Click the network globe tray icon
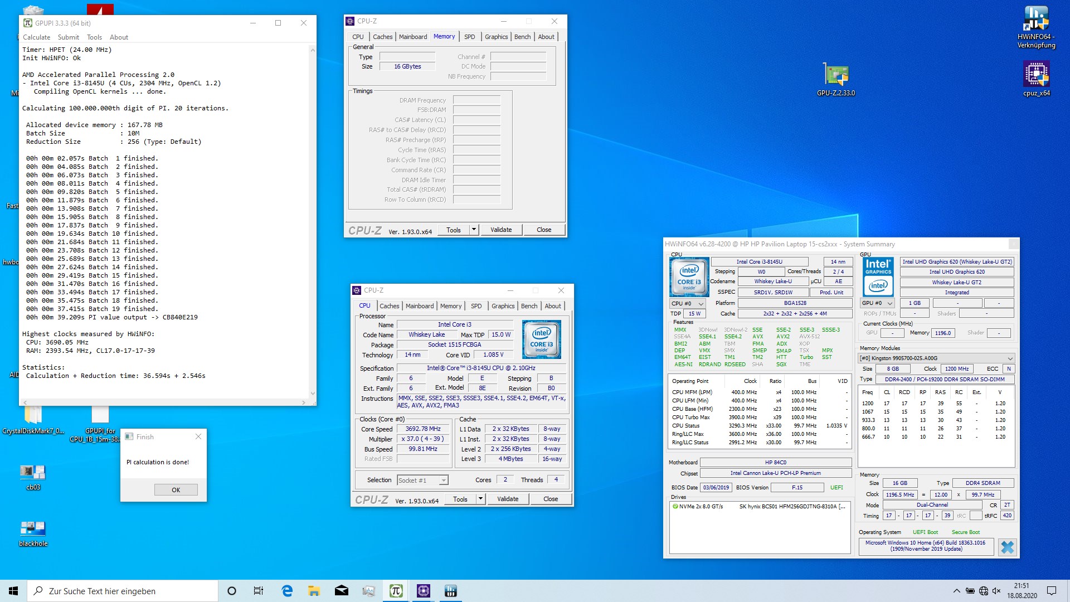1070x602 pixels. [983, 591]
